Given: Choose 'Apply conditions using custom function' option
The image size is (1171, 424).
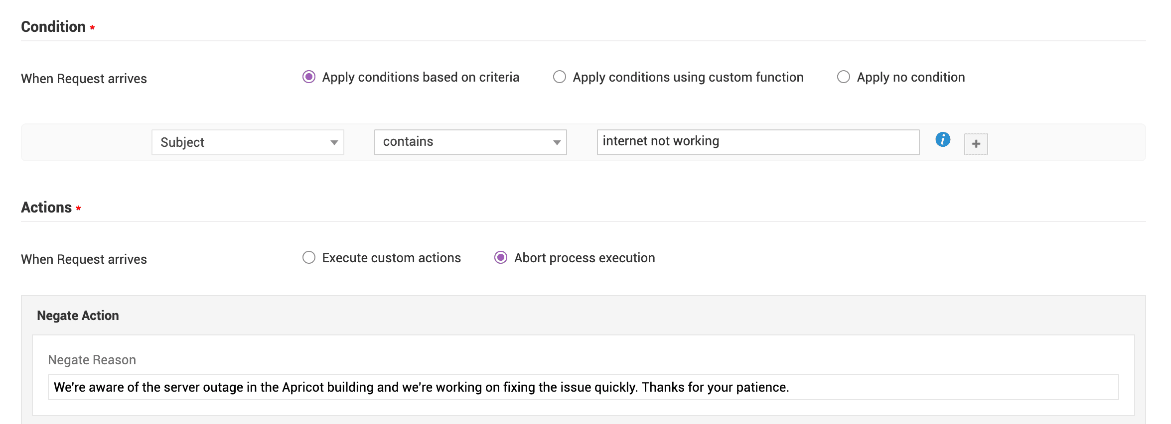Looking at the screenshot, I should tap(560, 77).
